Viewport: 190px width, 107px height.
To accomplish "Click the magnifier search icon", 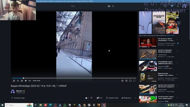I will coord(113,6).
